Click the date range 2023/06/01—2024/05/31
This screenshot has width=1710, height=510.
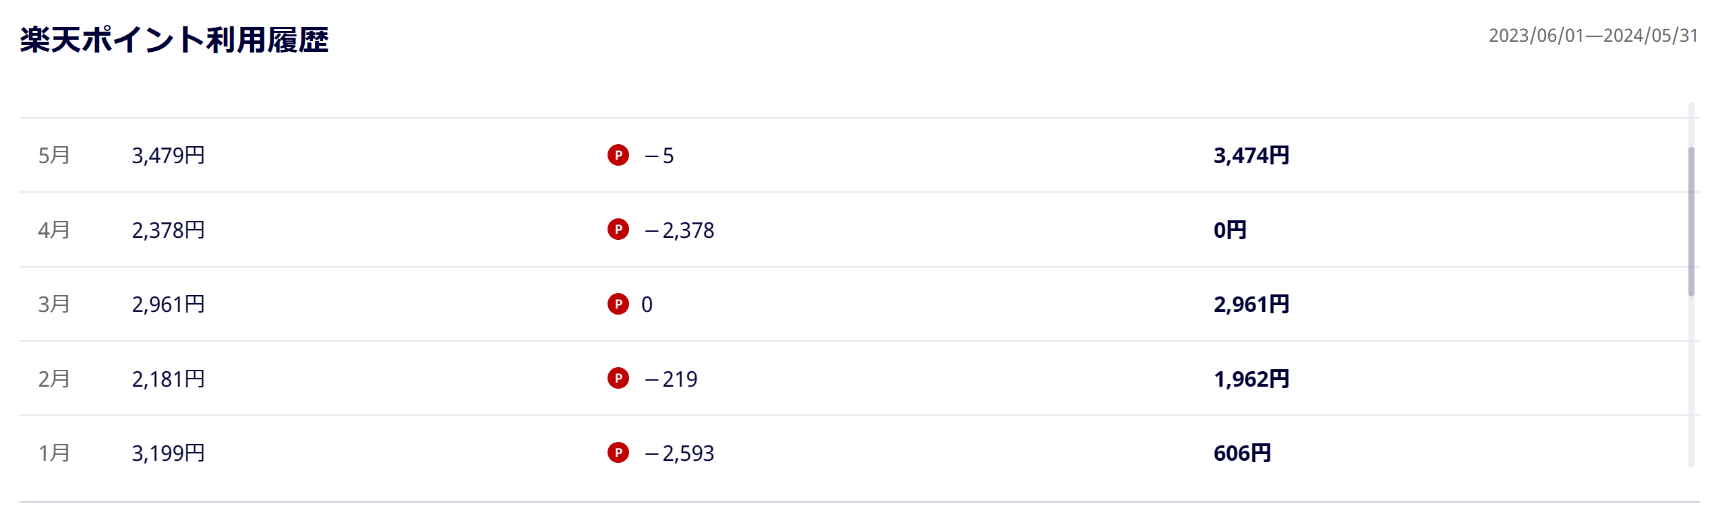click(1593, 36)
